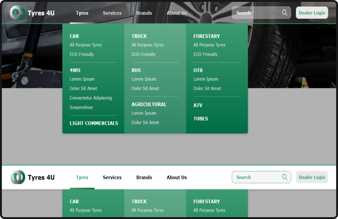Image resolution: width=338 pixels, height=219 pixels.
Task: Select Lorem Ipsum under AGRICULTURAL
Action: [x=144, y=113]
